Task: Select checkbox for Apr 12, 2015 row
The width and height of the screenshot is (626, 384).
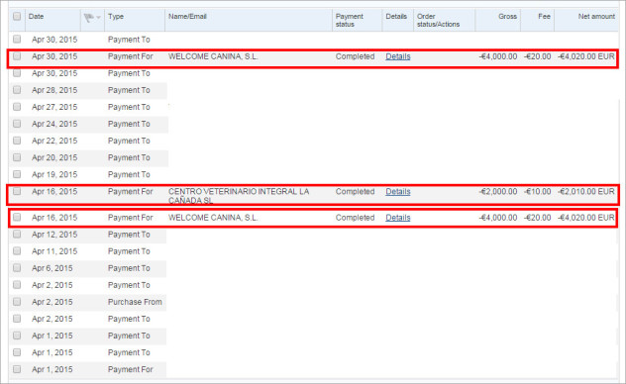Action: pyautogui.click(x=17, y=235)
